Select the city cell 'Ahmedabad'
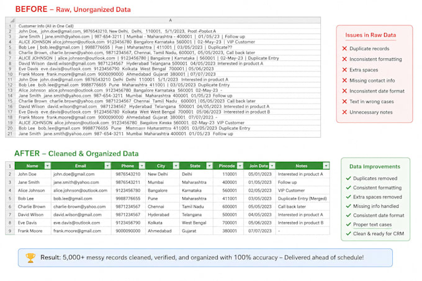 pos(163,231)
